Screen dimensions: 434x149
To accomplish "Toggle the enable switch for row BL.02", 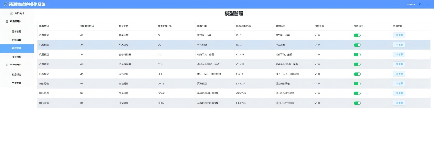I will click(357, 45).
